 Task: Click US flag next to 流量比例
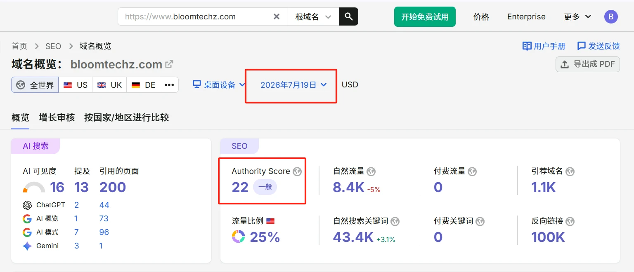270,221
